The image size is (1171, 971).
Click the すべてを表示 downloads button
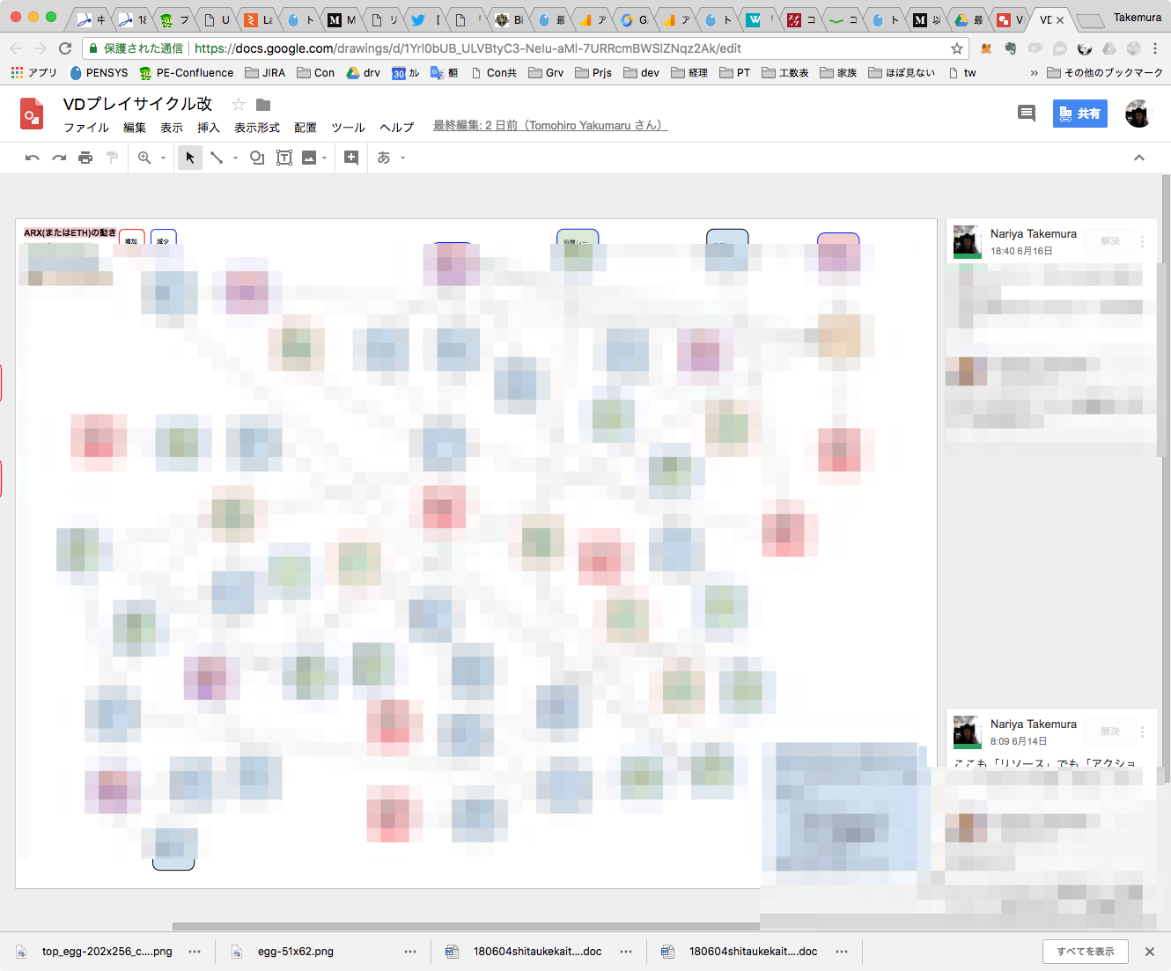(1086, 952)
